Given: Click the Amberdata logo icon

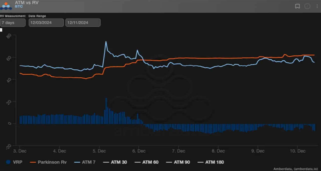Looking at the screenshot, I should click(x=6, y=6).
